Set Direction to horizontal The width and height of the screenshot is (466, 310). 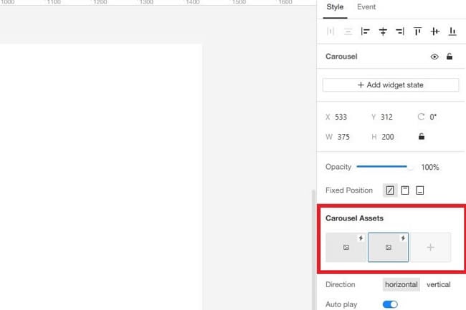[x=401, y=285]
